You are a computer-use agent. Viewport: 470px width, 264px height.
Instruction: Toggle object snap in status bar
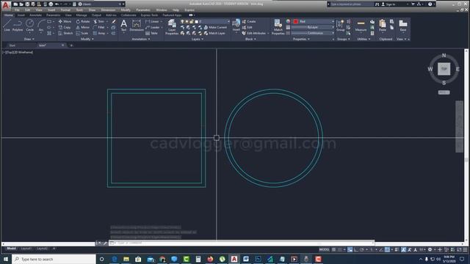point(387,249)
